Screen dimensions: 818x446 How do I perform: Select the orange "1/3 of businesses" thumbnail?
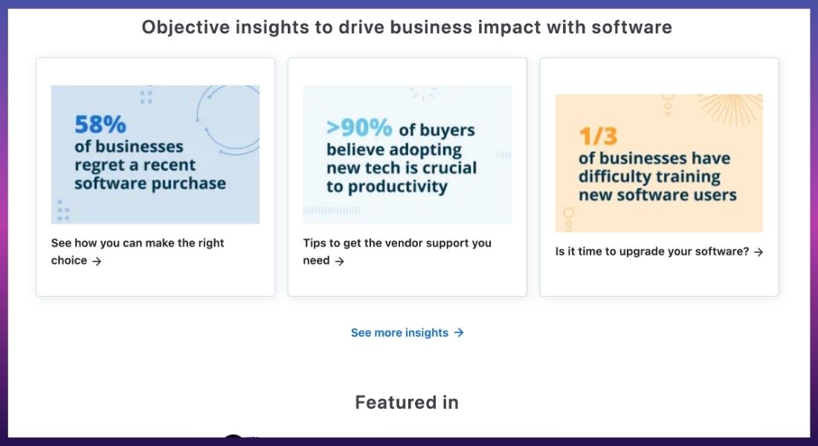pos(659,163)
